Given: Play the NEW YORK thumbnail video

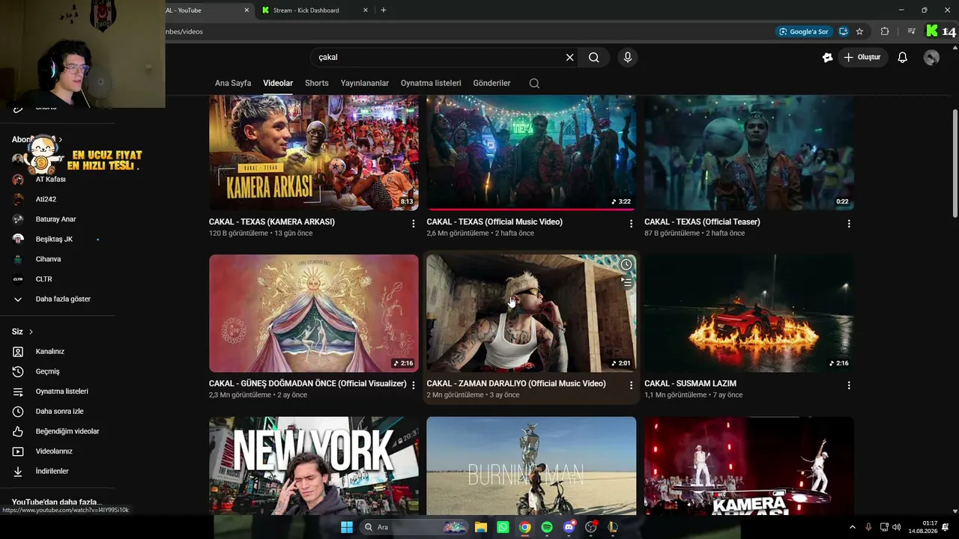Looking at the screenshot, I should (314, 466).
